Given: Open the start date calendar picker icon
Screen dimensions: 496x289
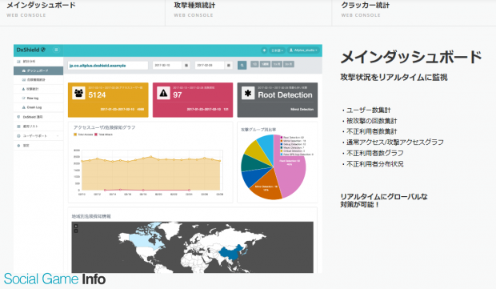Looking at the screenshot, I should pos(186,65).
